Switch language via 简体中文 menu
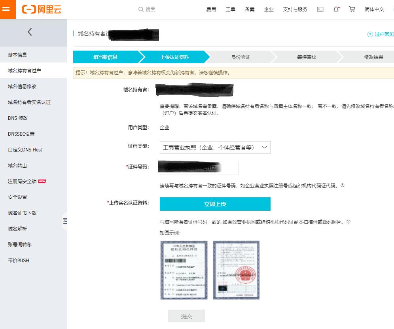 374,9
